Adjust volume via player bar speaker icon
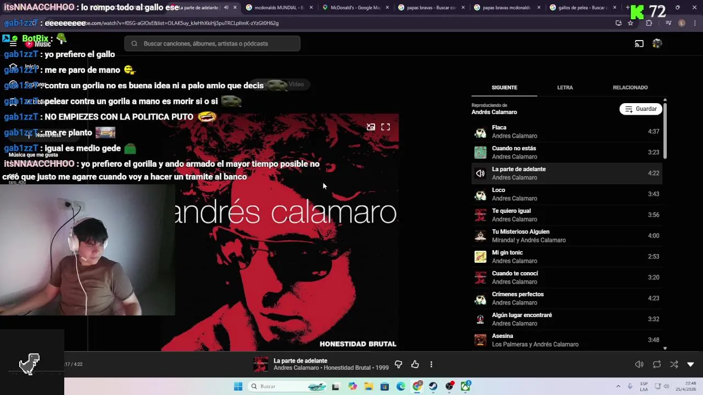 [x=639, y=364]
